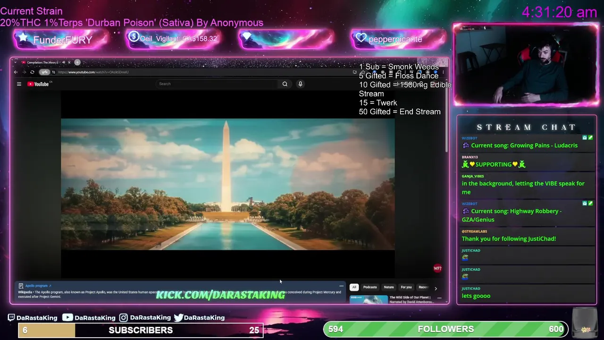Image resolution: width=604 pixels, height=340 pixels.
Task: Click the Wizebot icon before Highway Robbery
Action: tap(466, 211)
